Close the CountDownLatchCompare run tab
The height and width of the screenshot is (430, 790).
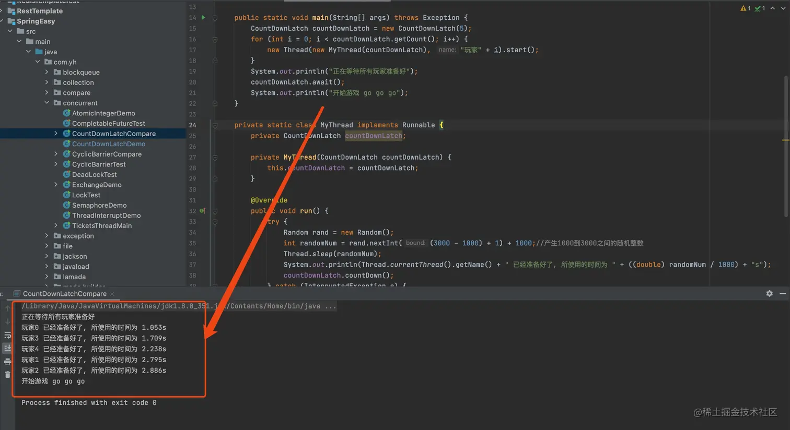point(112,294)
